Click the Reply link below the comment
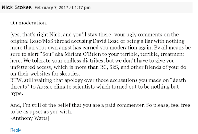 pos(16,130)
